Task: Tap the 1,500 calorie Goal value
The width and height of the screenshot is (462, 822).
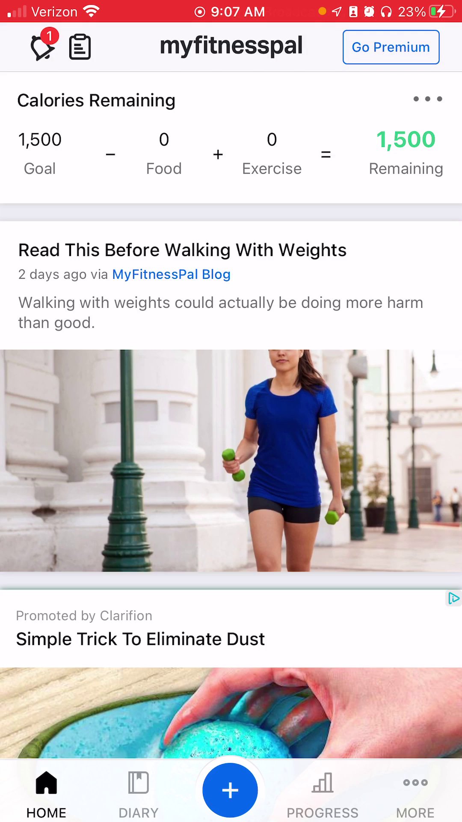Action: (40, 140)
